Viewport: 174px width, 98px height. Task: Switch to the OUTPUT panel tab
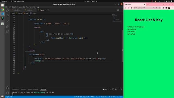click(x=23, y=89)
